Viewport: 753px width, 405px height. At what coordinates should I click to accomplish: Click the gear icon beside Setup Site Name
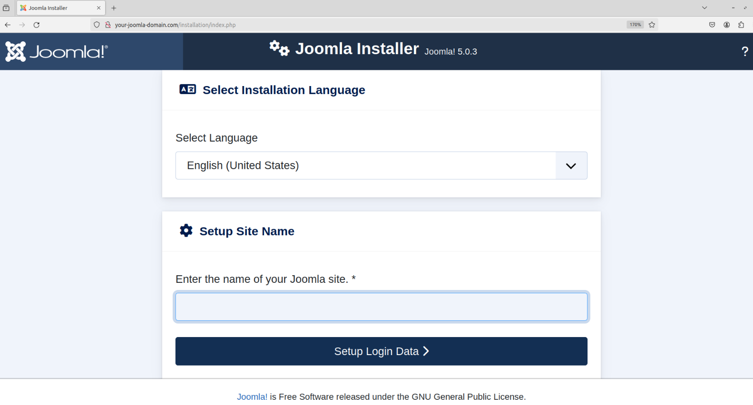click(x=186, y=231)
